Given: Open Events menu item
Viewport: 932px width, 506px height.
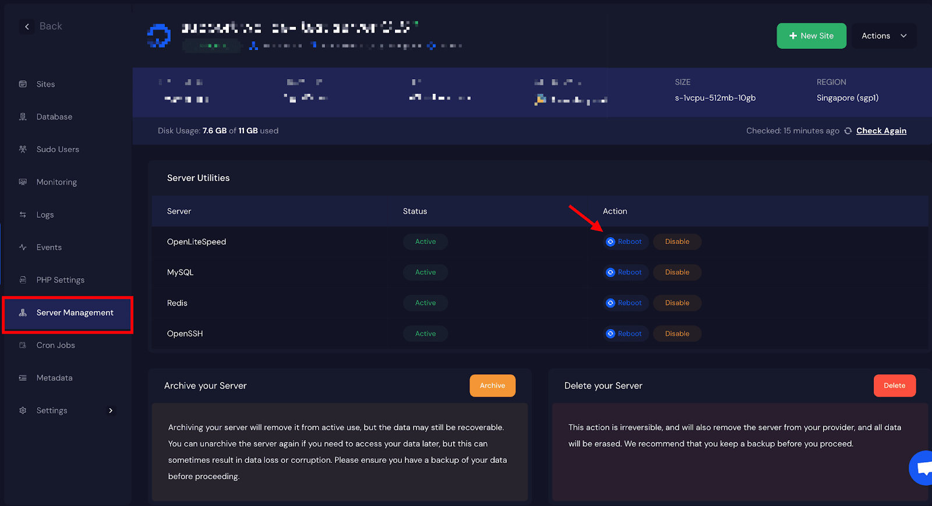Looking at the screenshot, I should click(x=49, y=247).
